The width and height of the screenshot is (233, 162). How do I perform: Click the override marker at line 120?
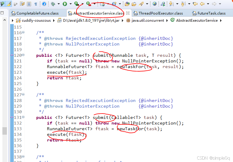click(12, 55)
